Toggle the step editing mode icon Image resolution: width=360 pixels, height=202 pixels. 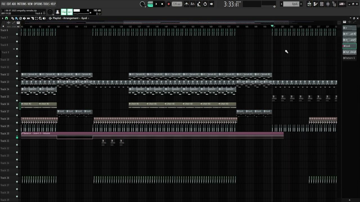199,4
